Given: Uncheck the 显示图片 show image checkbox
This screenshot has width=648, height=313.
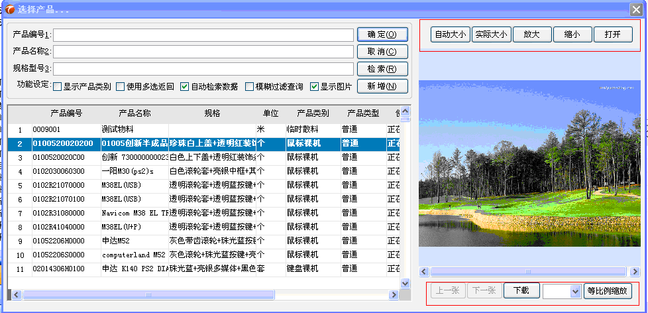Looking at the screenshot, I should (x=315, y=86).
